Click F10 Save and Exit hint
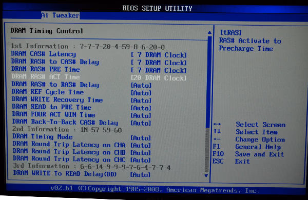 [248, 154]
